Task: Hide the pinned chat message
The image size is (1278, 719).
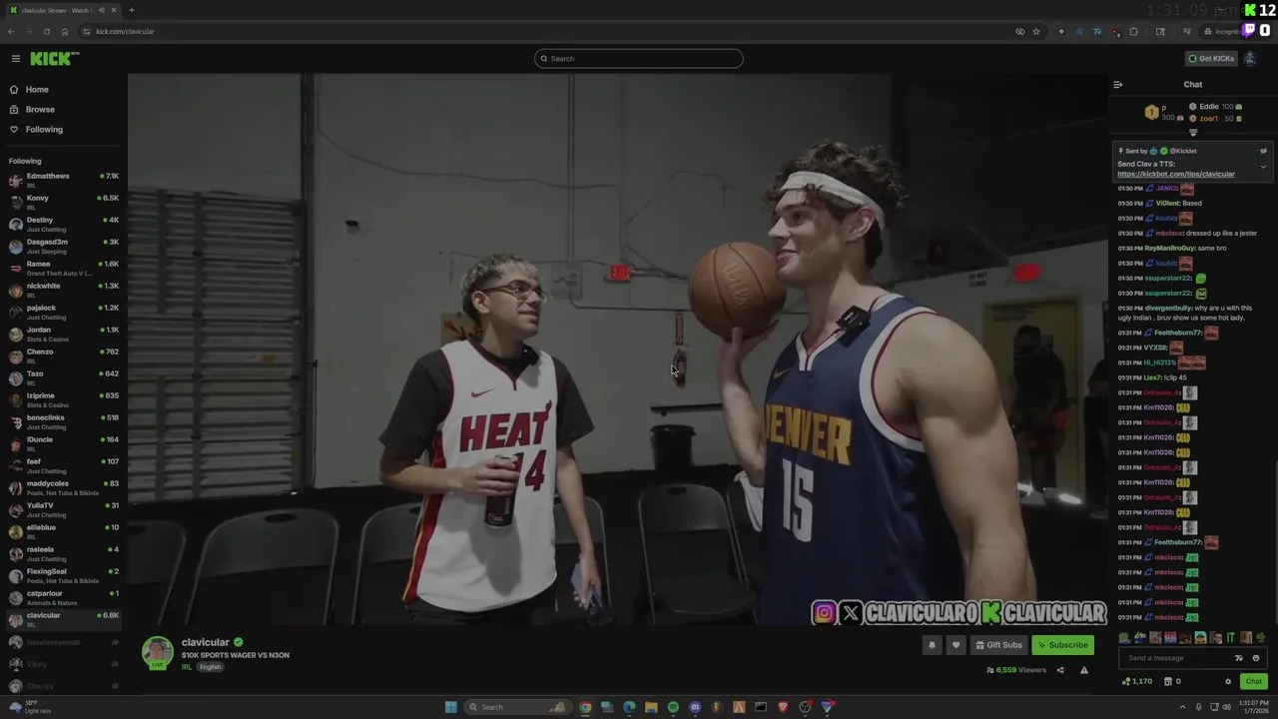Action: pyautogui.click(x=1263, y=151)
